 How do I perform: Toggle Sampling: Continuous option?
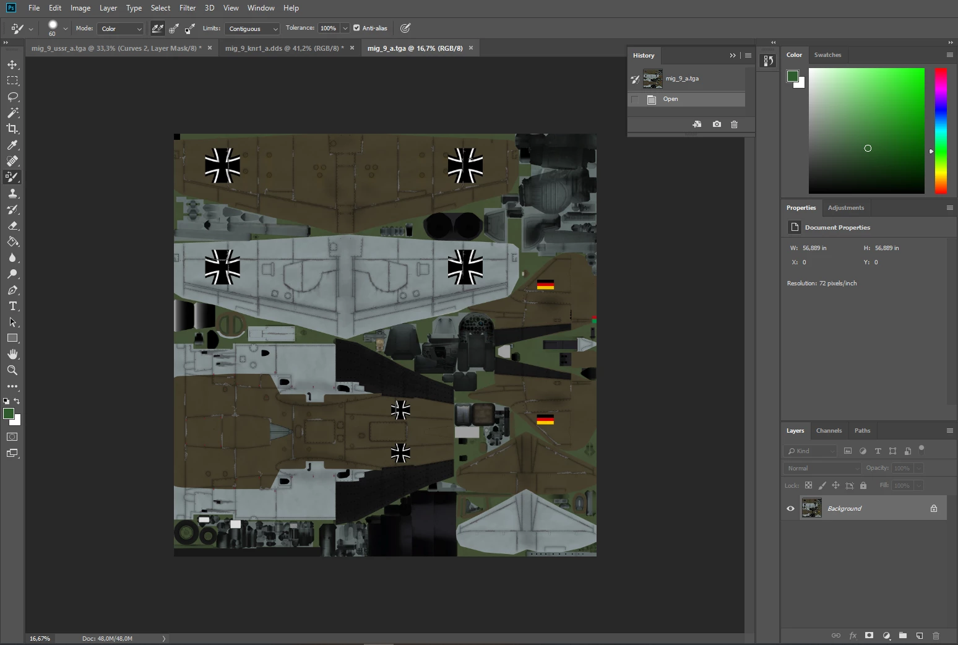coord(158,28)
